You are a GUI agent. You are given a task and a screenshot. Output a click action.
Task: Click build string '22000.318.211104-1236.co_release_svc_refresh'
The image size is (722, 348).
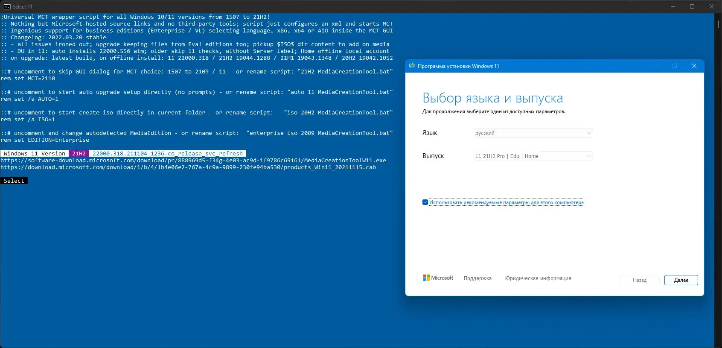click(168, 154)
